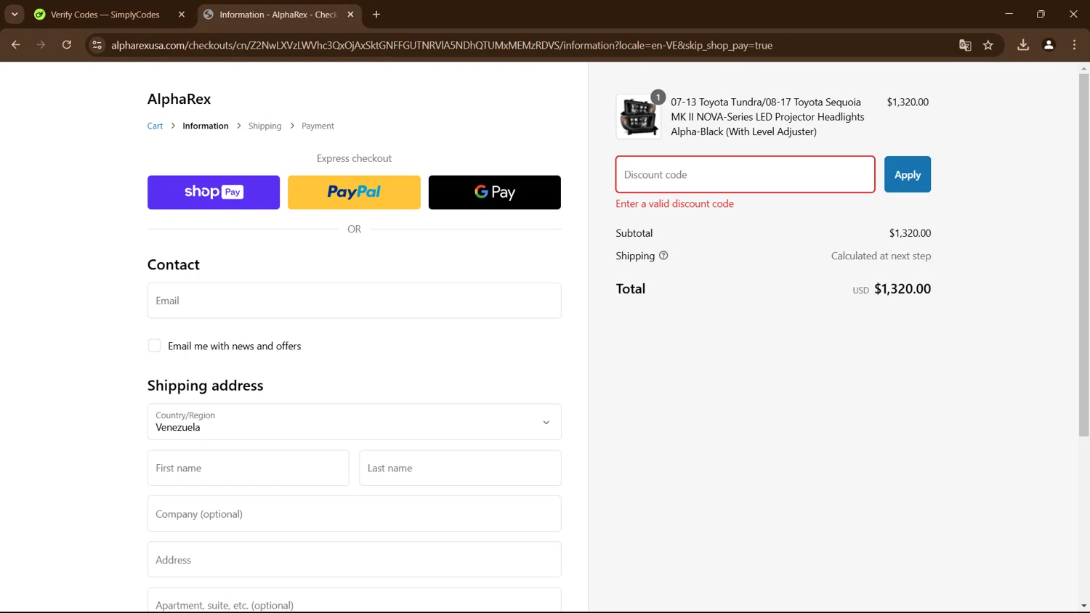Focus the Apartment, suite field
This screenshot has height=613, width=1090.
pos(355,601)
